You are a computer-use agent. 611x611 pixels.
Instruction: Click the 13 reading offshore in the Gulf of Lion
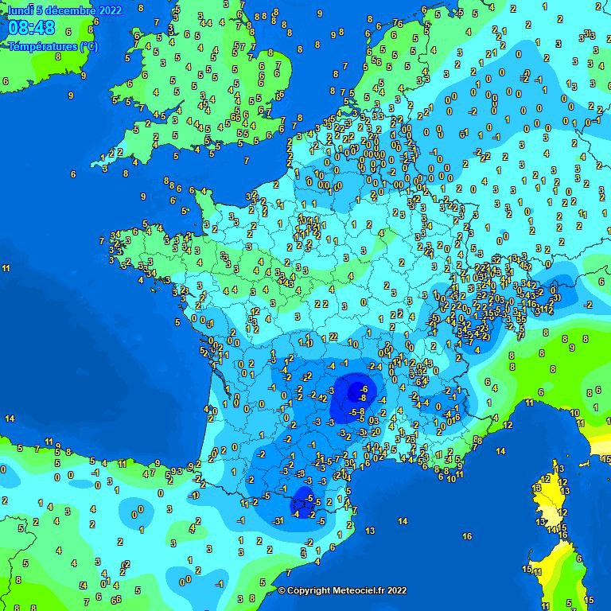370,531
